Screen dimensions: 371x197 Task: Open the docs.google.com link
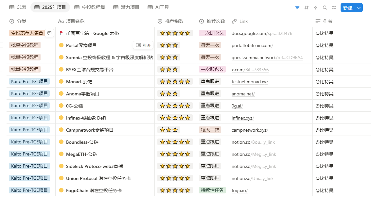click(x=262, y=33)
